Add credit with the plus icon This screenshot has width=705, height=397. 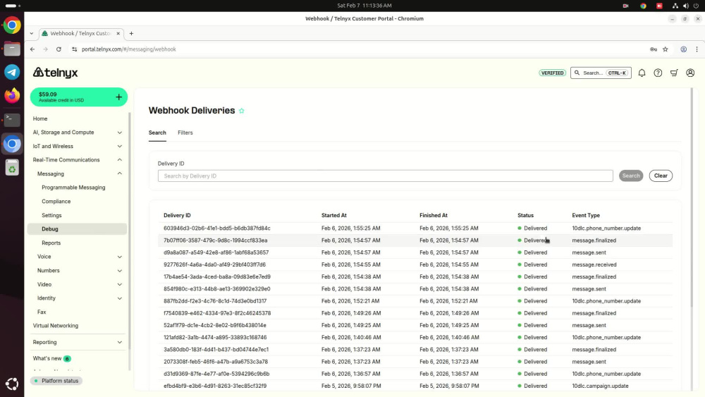tap(118, 97)
